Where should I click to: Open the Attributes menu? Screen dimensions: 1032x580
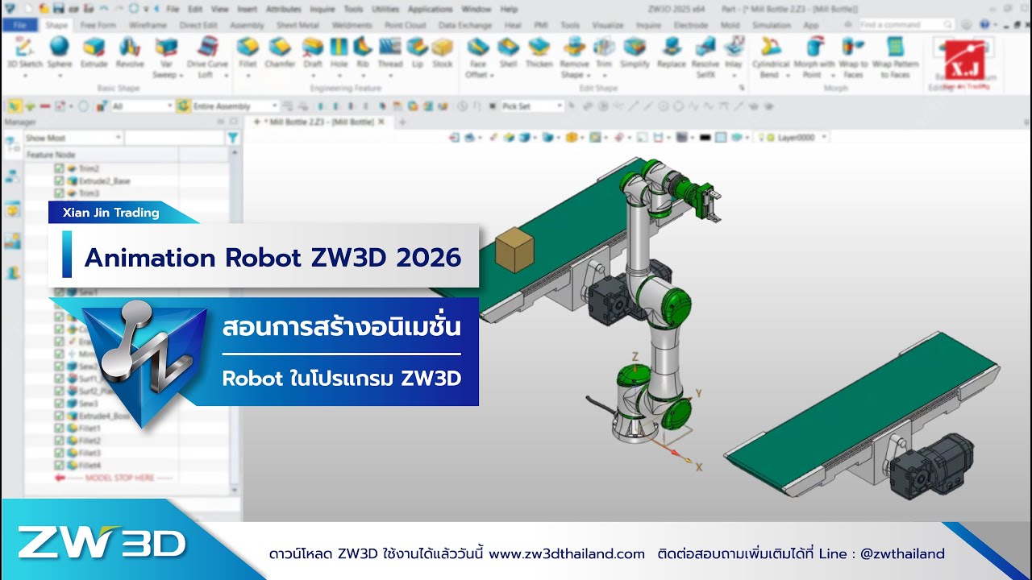283,9
